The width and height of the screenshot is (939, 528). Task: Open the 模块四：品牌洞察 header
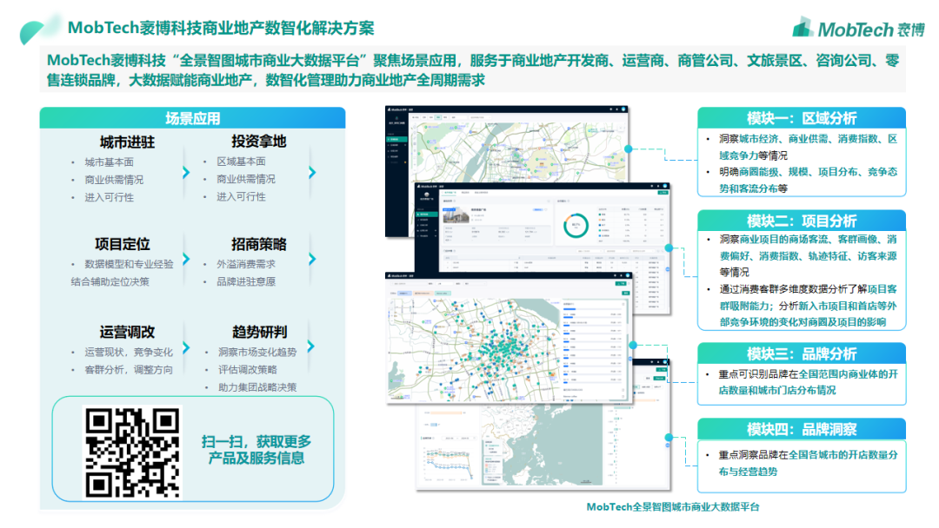[801, 429]
